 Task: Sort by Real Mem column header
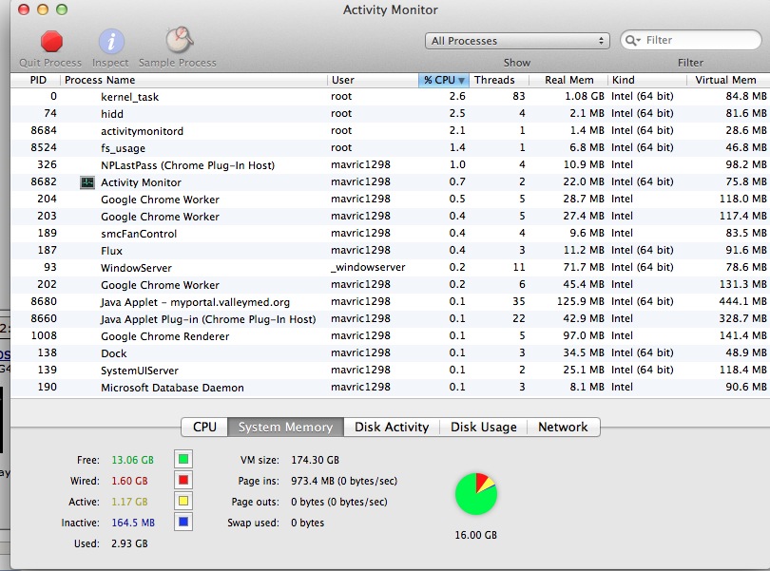(x=568, y=80)
